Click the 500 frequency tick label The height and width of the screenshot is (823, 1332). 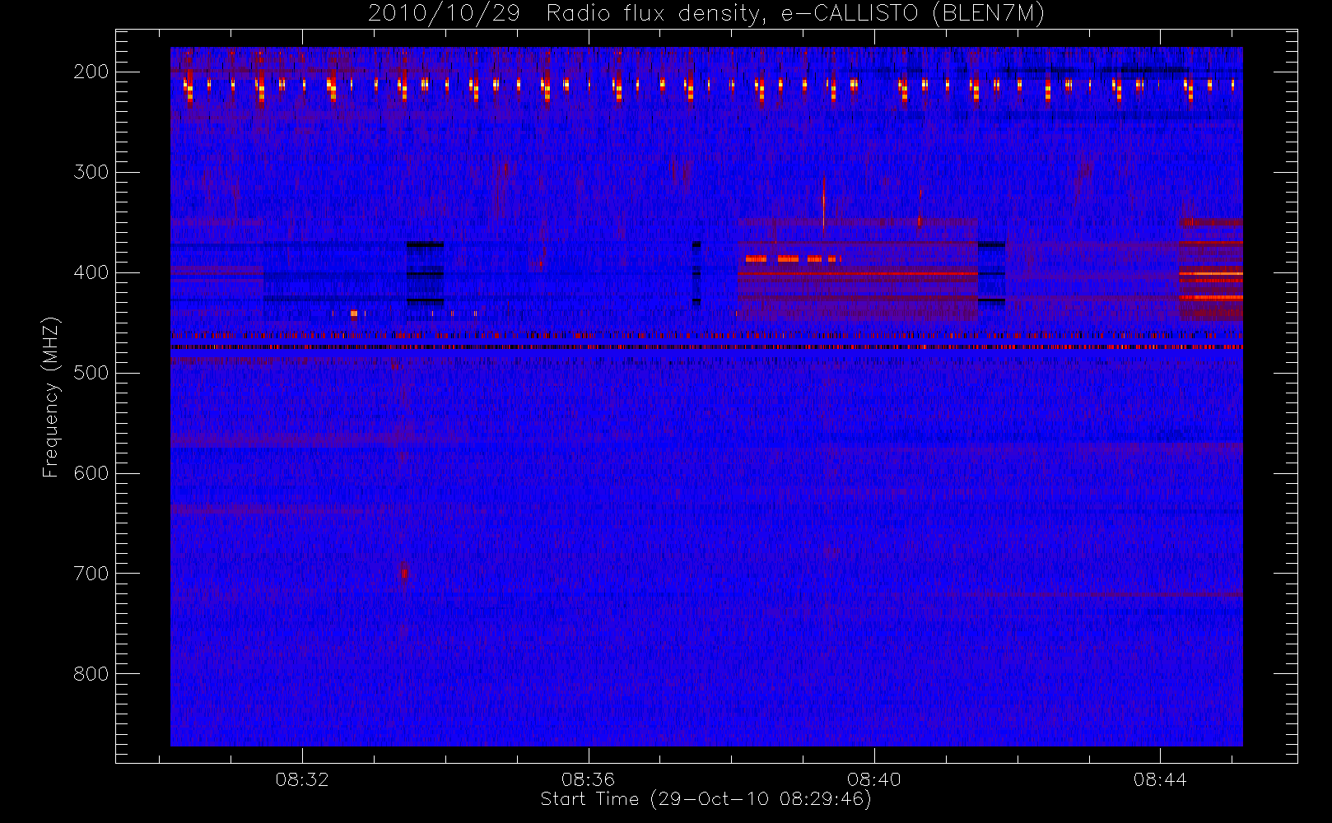point(91,373)
